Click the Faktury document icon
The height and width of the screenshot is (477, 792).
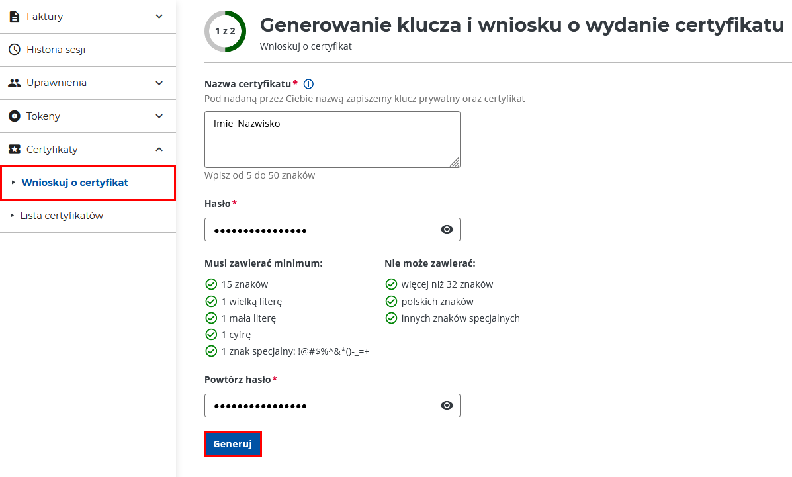(14, 17)
